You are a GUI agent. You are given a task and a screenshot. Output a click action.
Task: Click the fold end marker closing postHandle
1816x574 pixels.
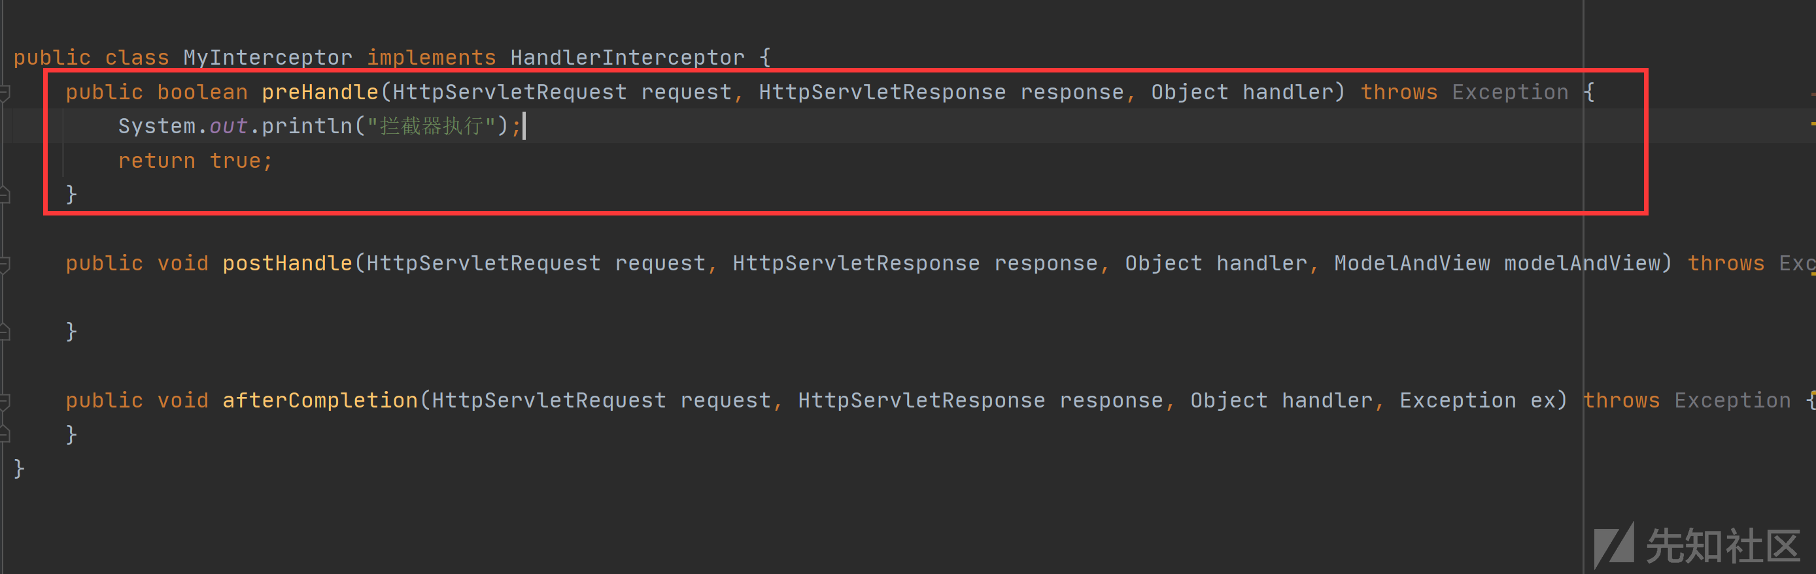[x=4, y=332]
